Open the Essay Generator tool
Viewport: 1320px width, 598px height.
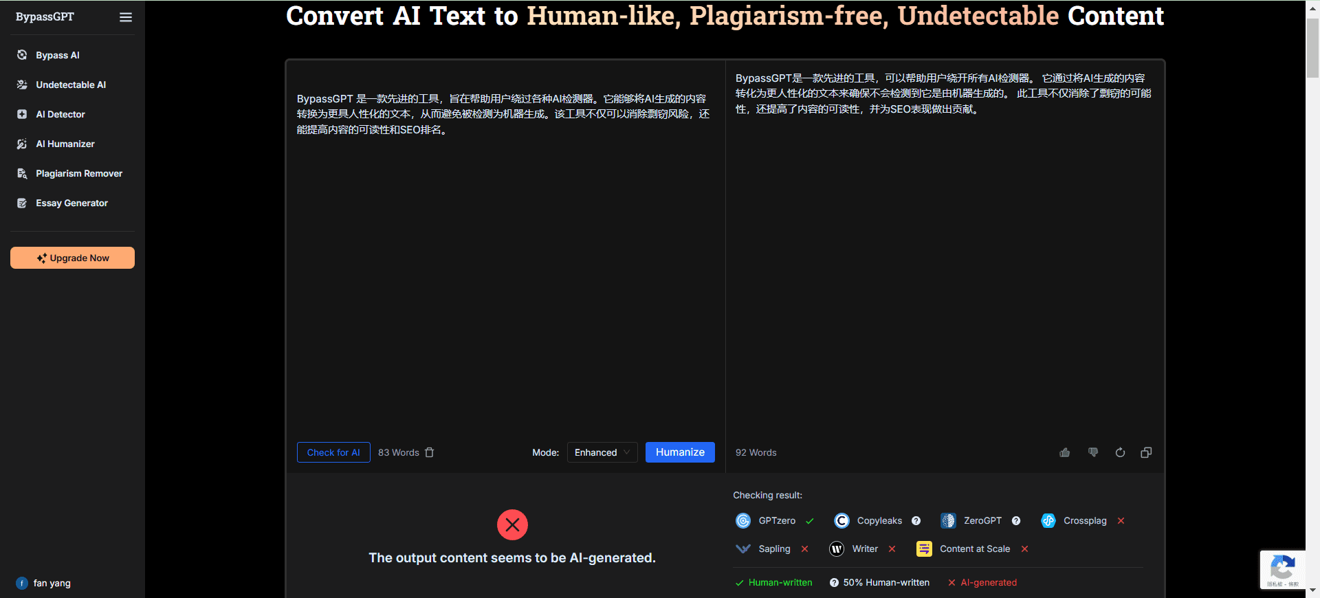coord(71,203)
